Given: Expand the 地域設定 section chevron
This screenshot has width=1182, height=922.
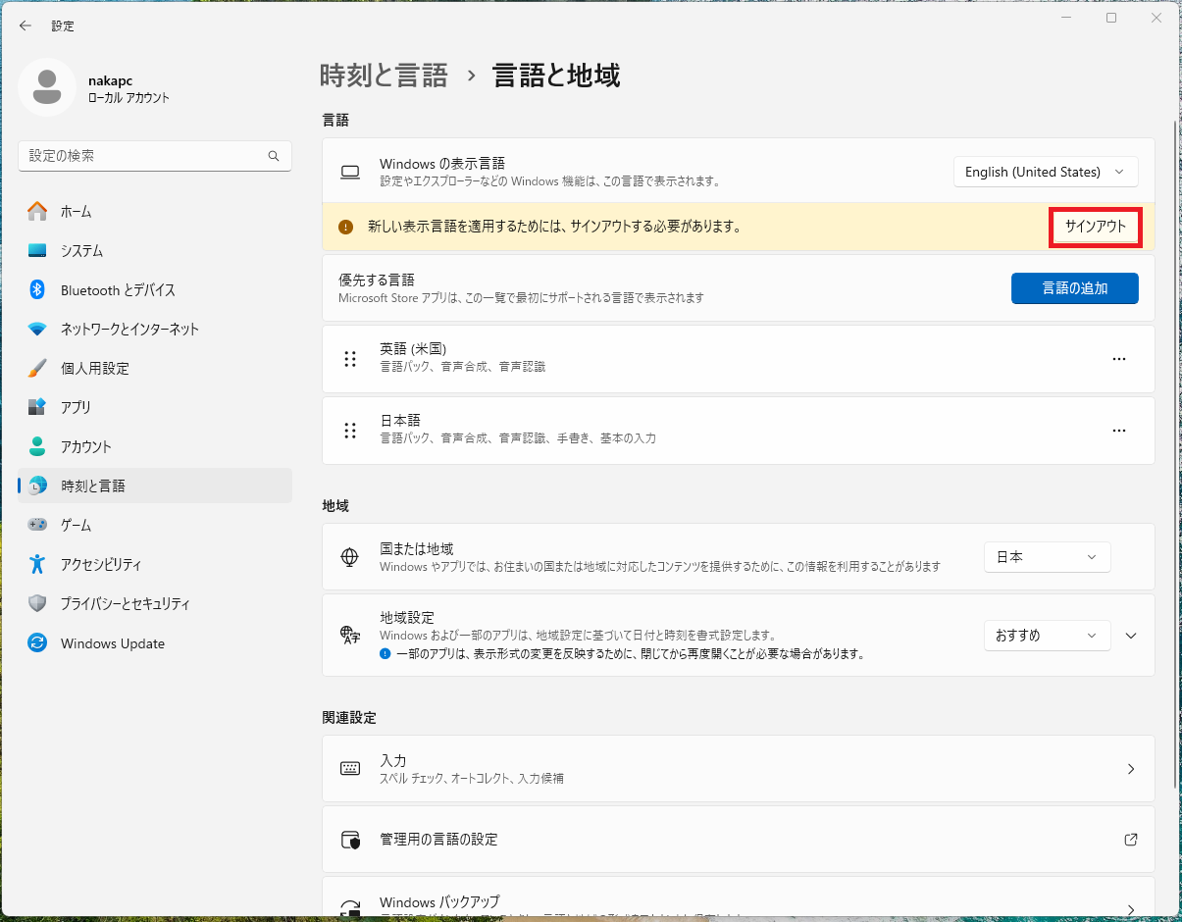Looking at the screenshot, I should 1131,636.
